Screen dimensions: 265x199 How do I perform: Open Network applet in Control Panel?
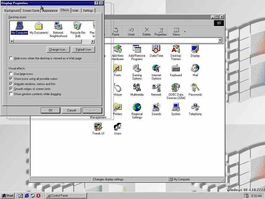coord(156,90)
